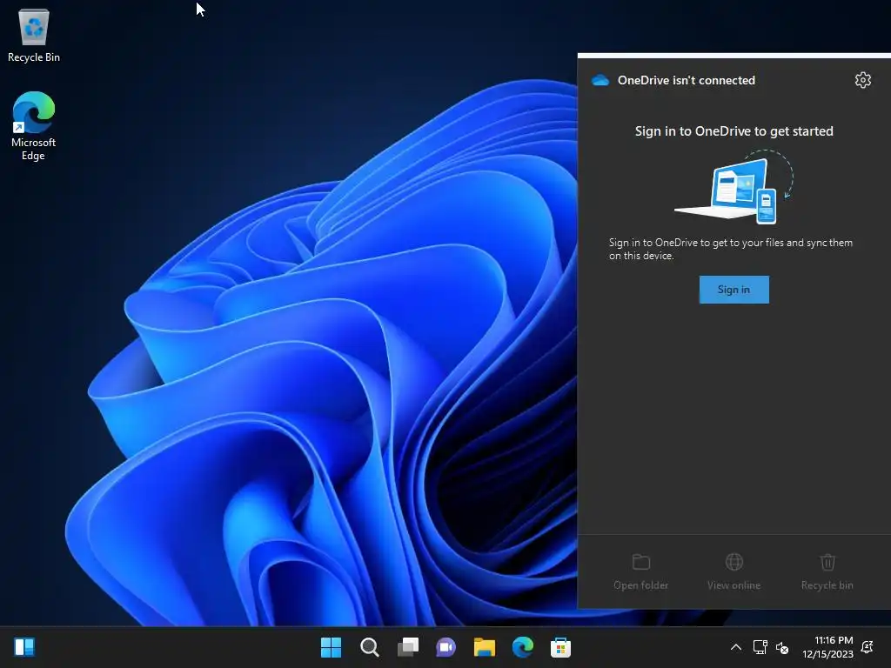Screen dimensions: 891x668
Task: Click 'OneDrive isn't connected' title text
Action: pyautogui.click(x=687, y=80)
